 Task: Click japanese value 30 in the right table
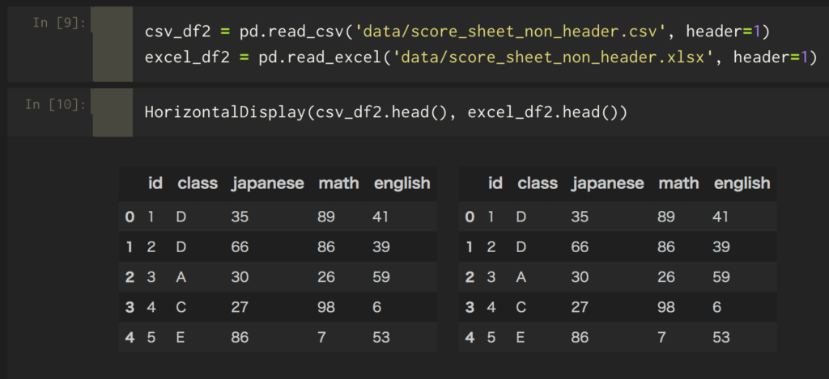pos(580,277)
